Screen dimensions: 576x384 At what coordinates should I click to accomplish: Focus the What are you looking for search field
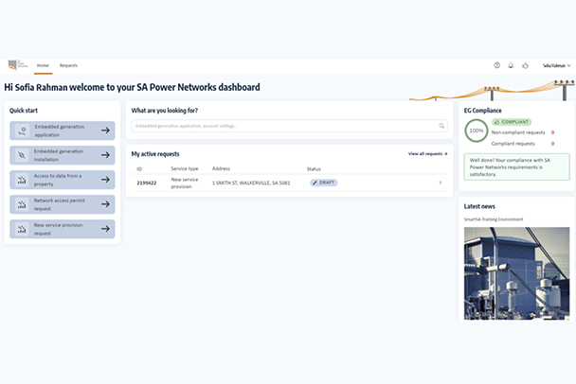pos(289,126)
